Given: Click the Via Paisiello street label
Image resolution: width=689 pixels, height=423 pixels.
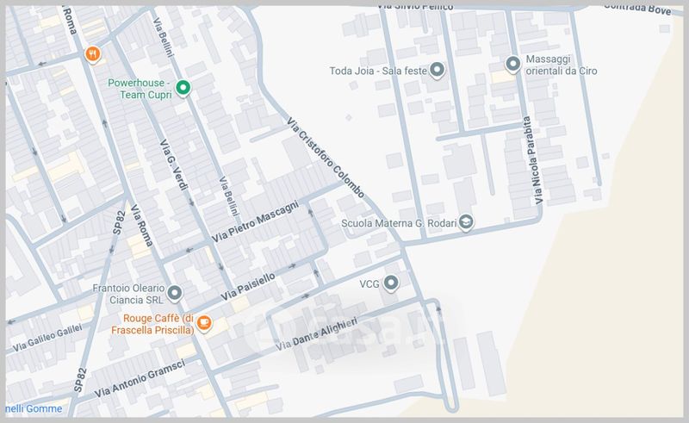Looking at the screenshot, I should point(248,287).
